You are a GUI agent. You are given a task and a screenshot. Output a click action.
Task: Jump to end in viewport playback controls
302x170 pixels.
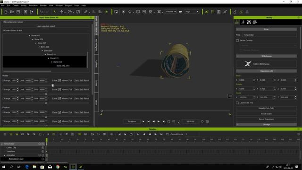[164, 121]
